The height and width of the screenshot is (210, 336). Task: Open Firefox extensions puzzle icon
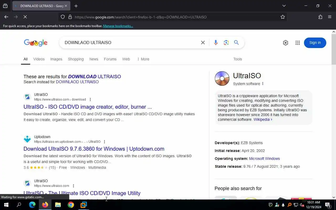(320, 17)
